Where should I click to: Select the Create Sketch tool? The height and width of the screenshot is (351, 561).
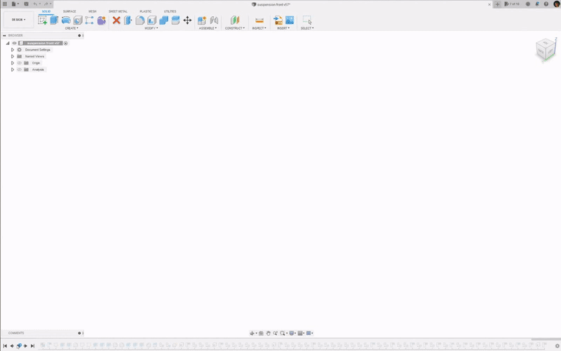[42, 20]
